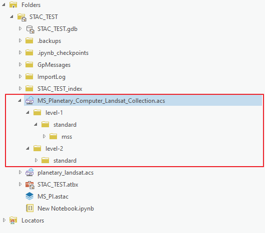Click the Locators folder icon
The image size is (265, 233).
tap(13, 221)
